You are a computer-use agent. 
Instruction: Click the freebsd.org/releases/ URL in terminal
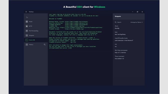click(76, 22)
